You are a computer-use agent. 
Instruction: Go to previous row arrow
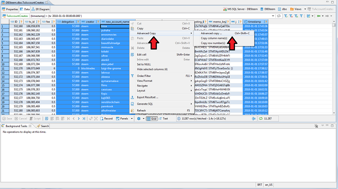pyautogui.click(x=74, y=119)
